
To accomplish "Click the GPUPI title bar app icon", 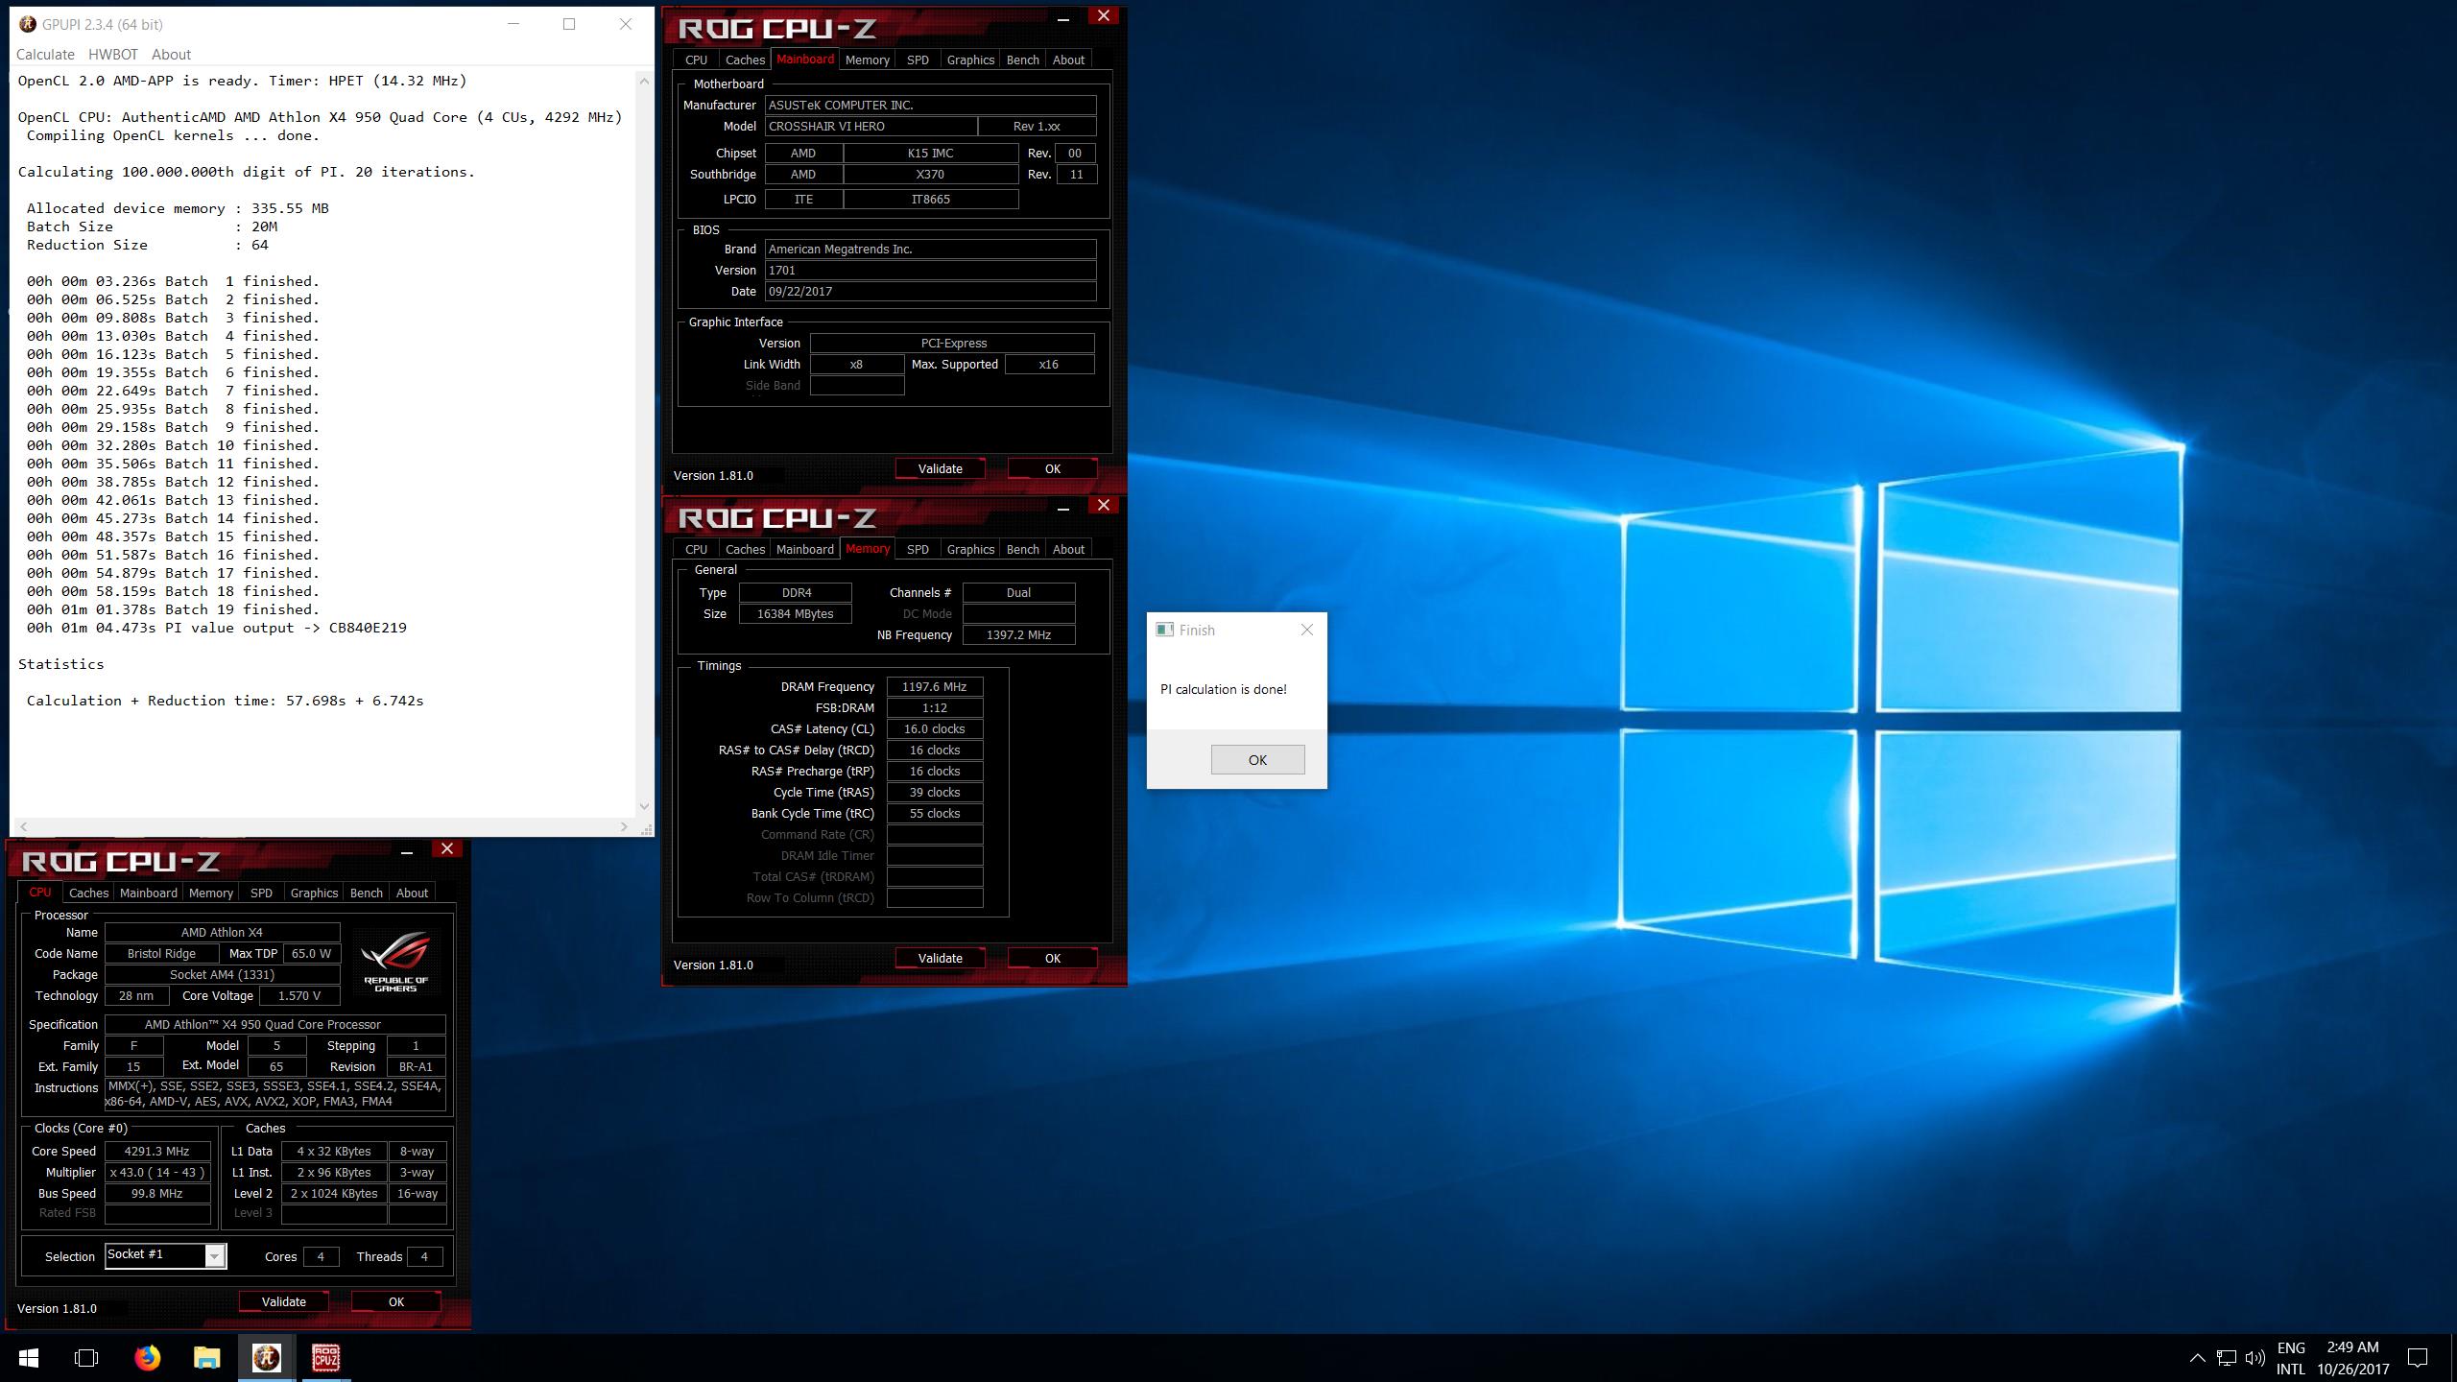I will click(x=29, y=24).
